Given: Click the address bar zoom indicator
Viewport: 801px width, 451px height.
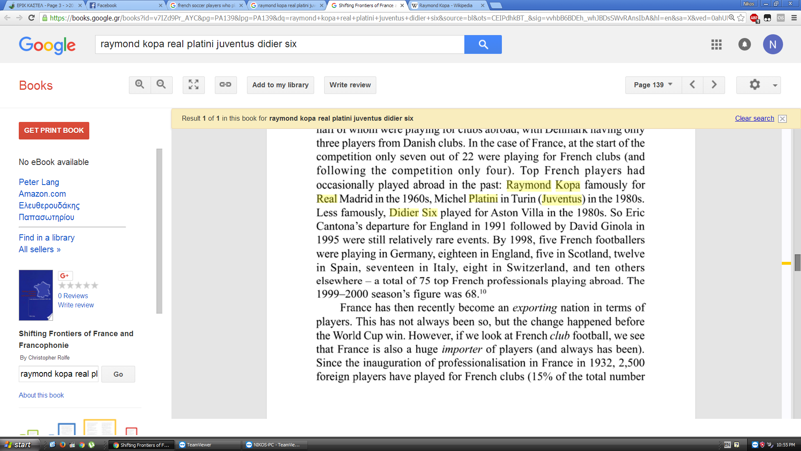Looking at the screenshot, I should pos(732,18).
